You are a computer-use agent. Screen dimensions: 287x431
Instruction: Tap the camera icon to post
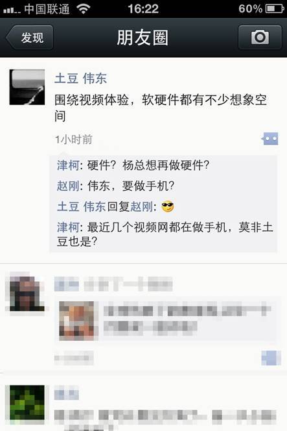pos(260,38)
